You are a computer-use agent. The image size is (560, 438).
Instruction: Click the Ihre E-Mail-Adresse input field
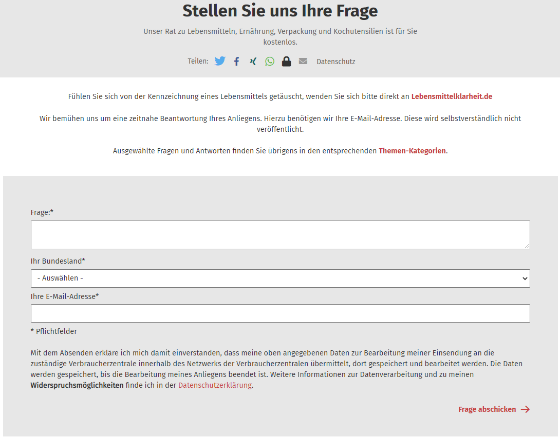tap(280, 313)
